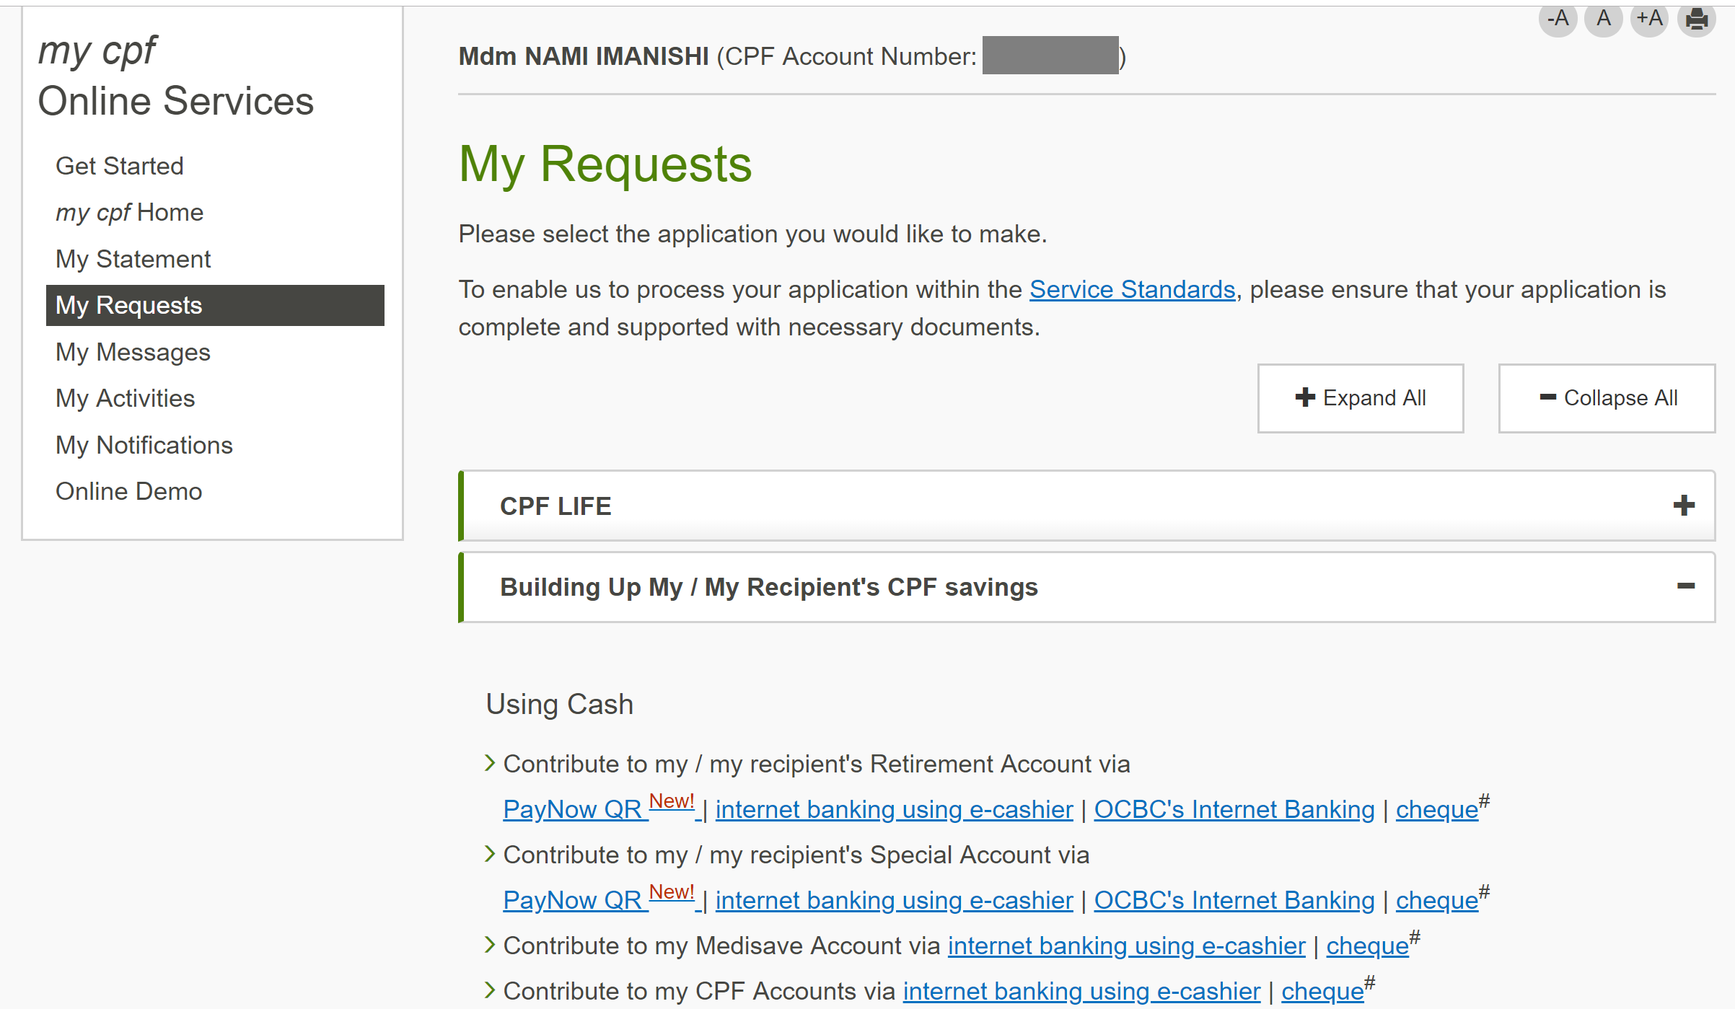Screen dimensions: 1735x1009
Task: Open My Statement in sidebar
Action: pos(133,259)
